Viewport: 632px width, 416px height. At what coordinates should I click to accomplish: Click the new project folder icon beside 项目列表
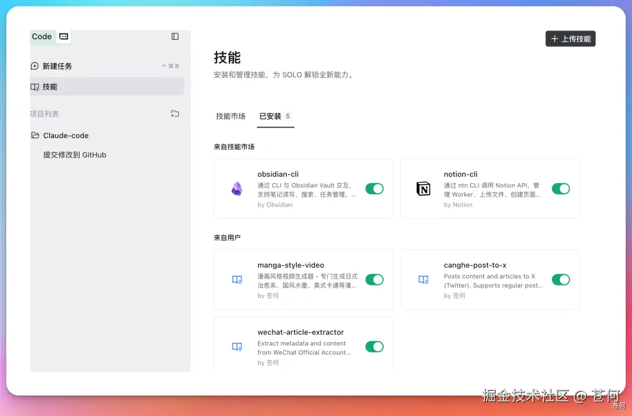174,114
